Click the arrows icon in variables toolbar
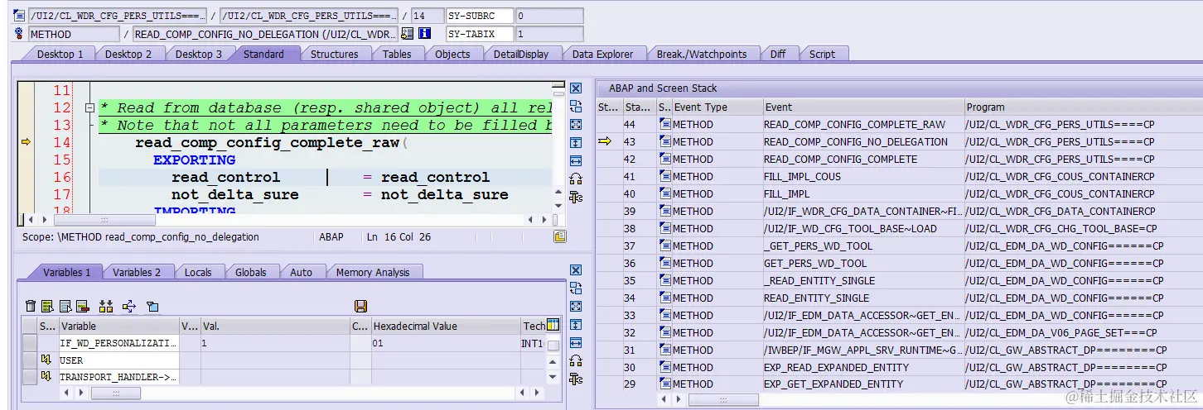Viewport: 1203px width, 410px height. coord(129,307)
